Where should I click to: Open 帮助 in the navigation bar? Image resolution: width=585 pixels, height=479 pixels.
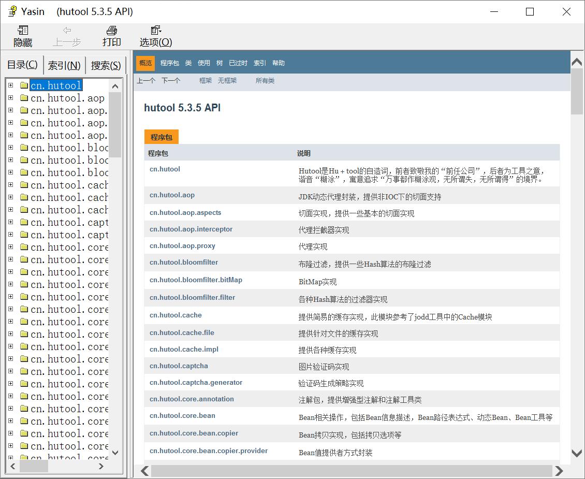pyautogui.click(x=279, y=63)
